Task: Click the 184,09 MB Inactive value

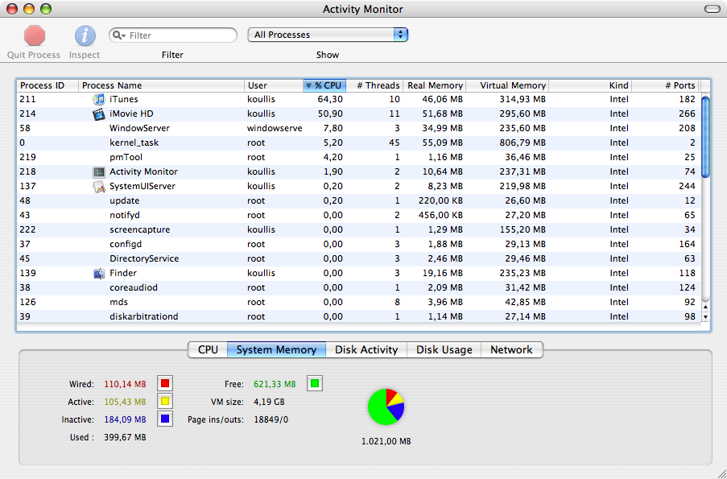Action: (x=125, y=419)
